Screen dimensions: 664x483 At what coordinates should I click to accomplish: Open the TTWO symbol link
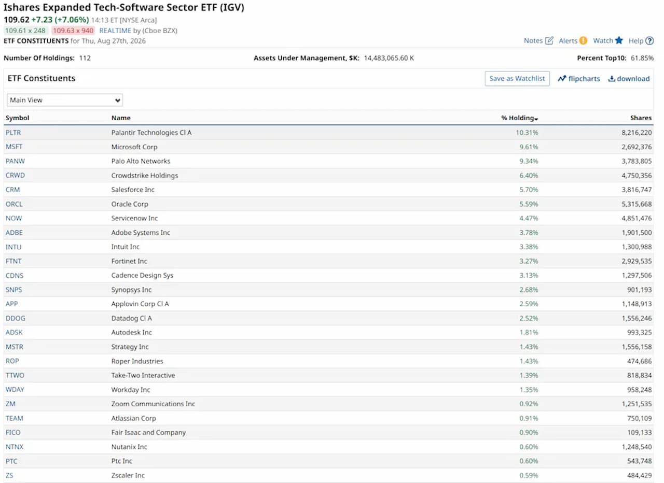(x=15, y=375)
